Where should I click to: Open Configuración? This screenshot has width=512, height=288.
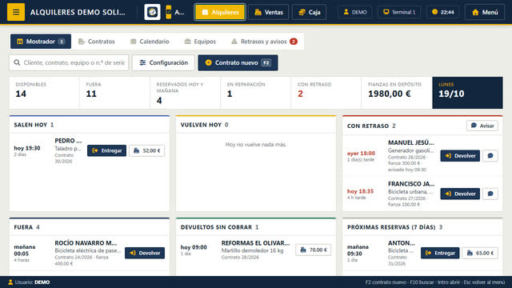pos(163,62)
